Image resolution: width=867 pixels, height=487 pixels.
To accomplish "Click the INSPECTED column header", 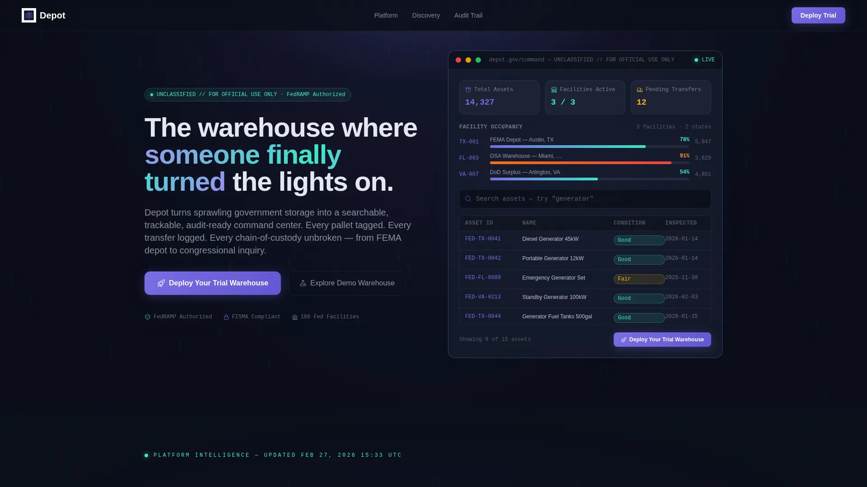I will tap(681, 223).
